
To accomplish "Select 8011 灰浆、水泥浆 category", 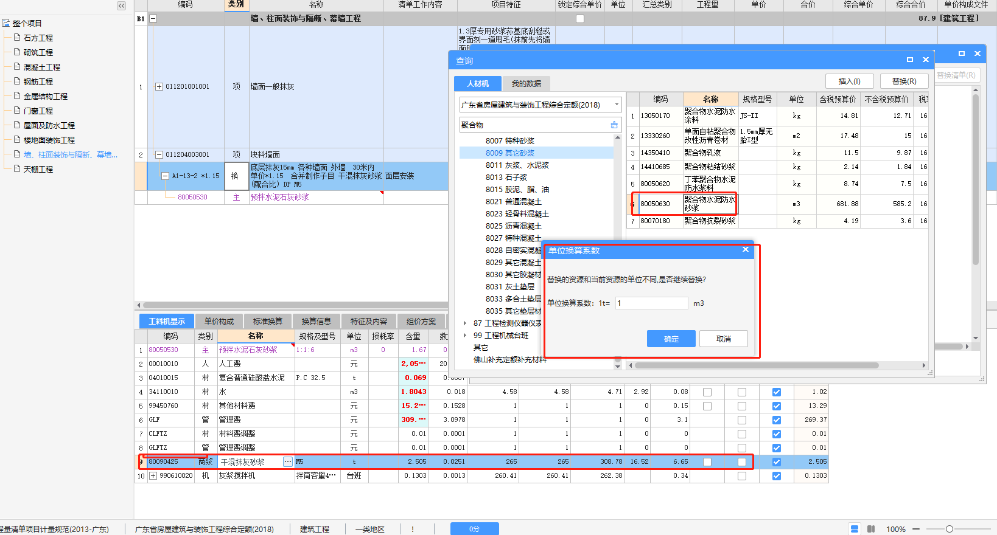I will pos(517,165).
